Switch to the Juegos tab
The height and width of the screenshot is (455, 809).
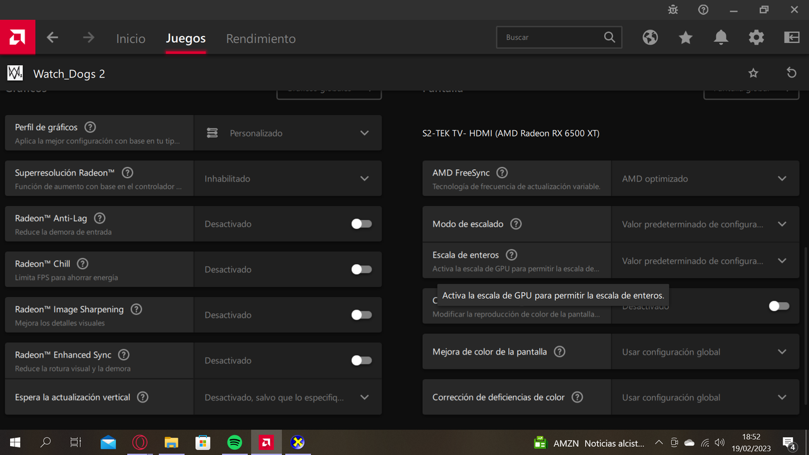[x=186, y=39]
